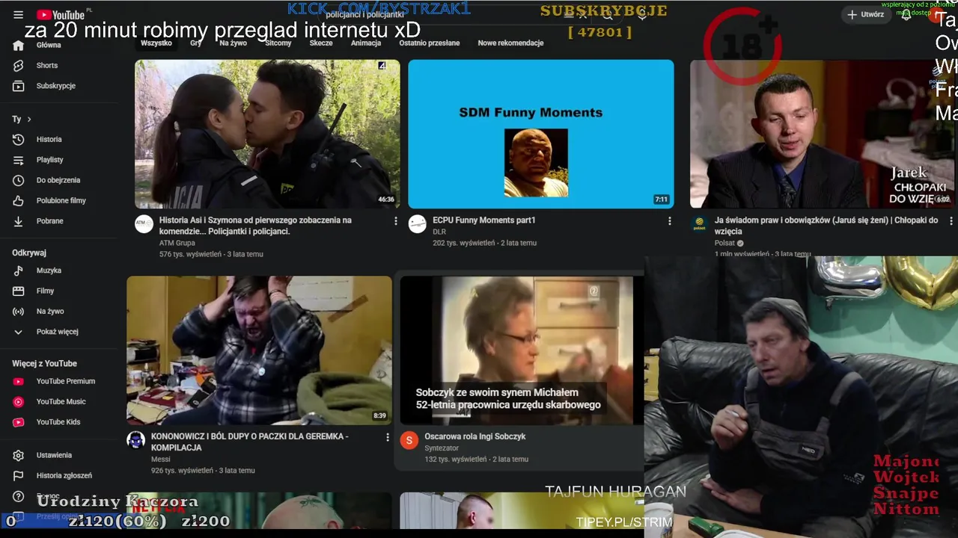The image size is (958, 538).
Task: Click the Polubione filmy thumbs-up icon
Action: (19, 201)
